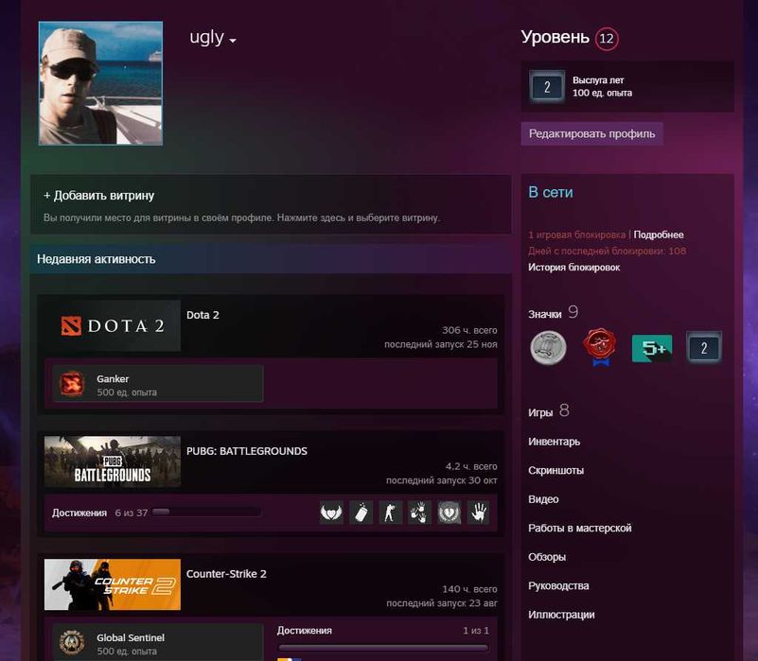Open Обзоры from the sidebar
The width and height of the screenshot is (758, 661).
pos(547,557)
